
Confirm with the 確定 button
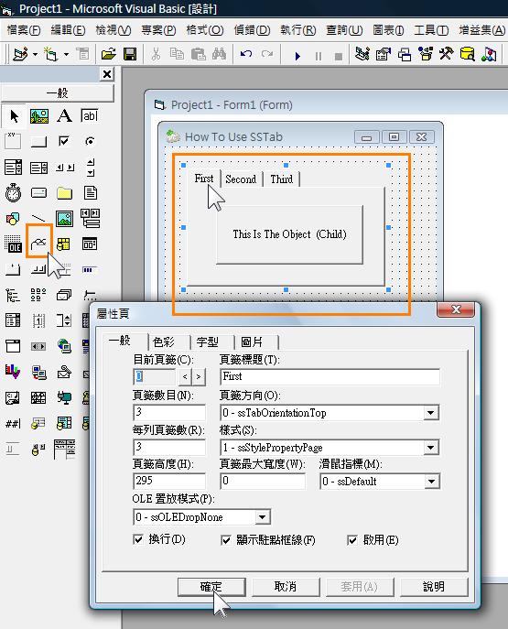[211, 587]
